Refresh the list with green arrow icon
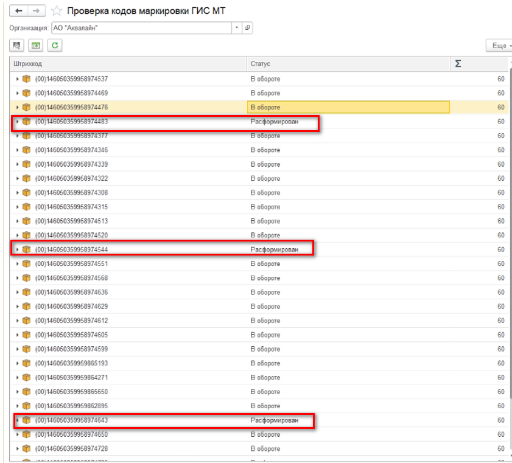The image size is (512, 463). 55,45
